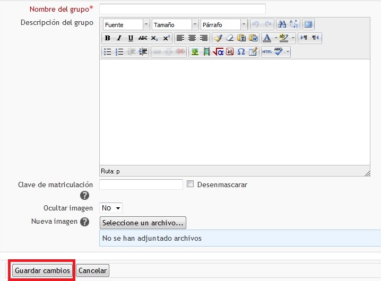Insert special character with omega icon
The width and height of the screenshot is (381, 281).
[x=241, y=52]
